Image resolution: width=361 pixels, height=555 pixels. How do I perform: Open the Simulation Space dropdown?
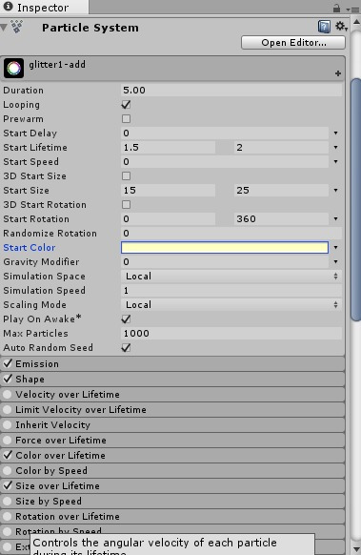point(231,277)
